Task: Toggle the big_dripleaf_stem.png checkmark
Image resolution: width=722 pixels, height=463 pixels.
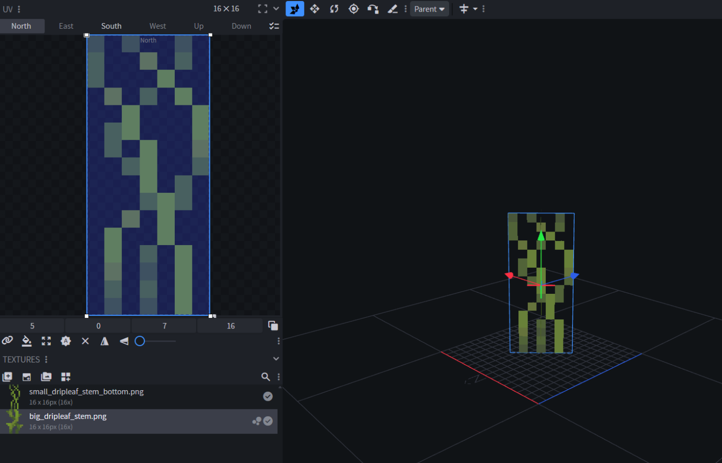Action: (x=268, y=421)
